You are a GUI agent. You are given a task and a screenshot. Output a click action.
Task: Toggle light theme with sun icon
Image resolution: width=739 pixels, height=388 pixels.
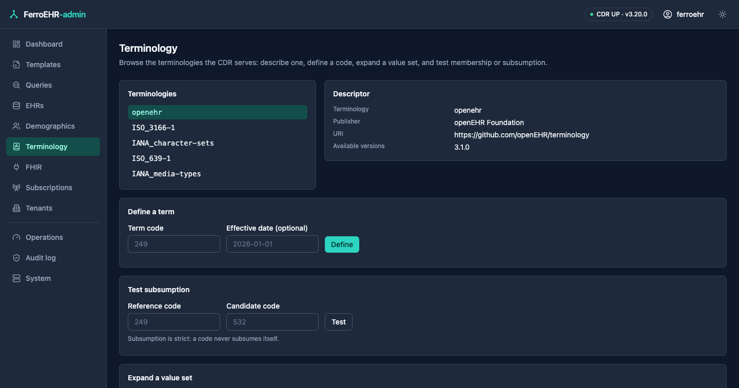coord(723,14)
